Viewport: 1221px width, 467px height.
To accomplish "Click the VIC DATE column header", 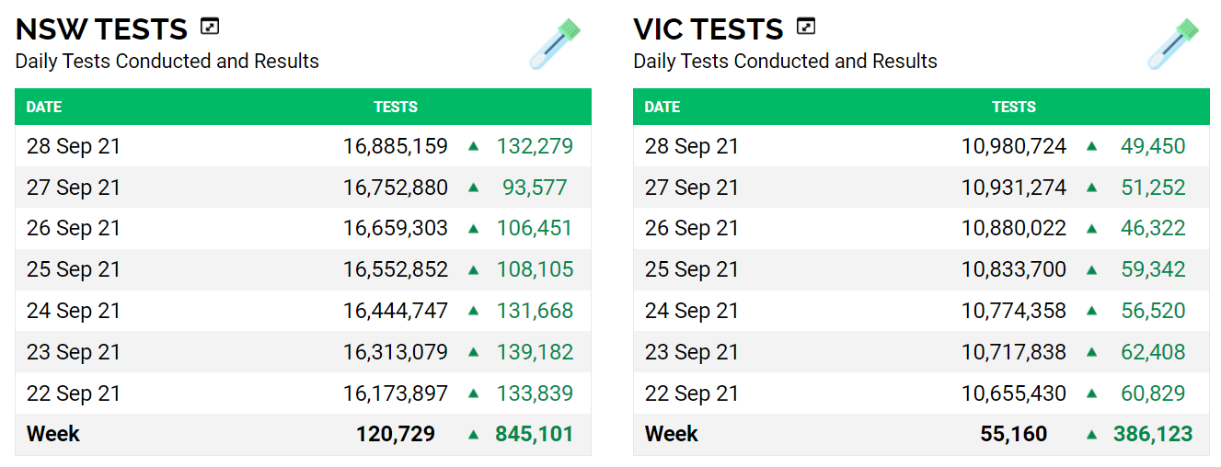I will pos(662,107).
